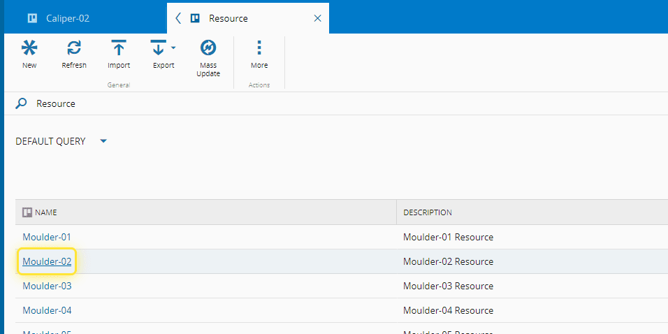Click the back chevron in the Resource tab

click(x=178, y=18)
